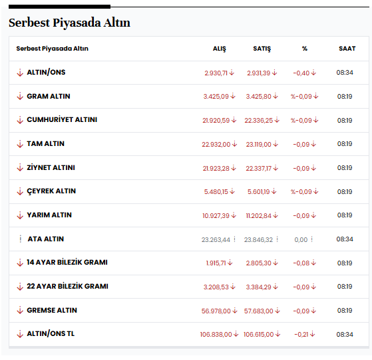Click the ALIŞ column header
This screenshot has height=360, width=372.
coord(220,49)
